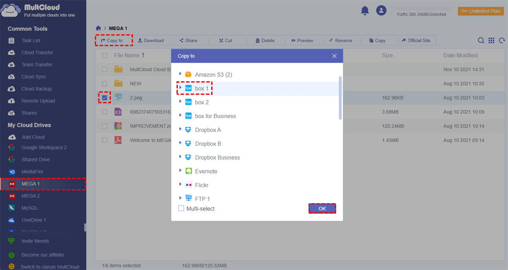Click Download toolbar button

(x=151, y=41)
